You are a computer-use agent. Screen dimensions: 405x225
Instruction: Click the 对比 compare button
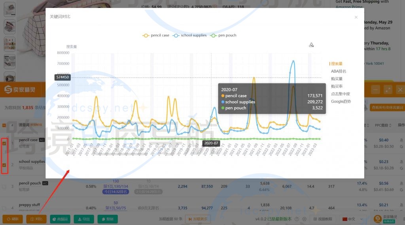[x=36, y=219]
